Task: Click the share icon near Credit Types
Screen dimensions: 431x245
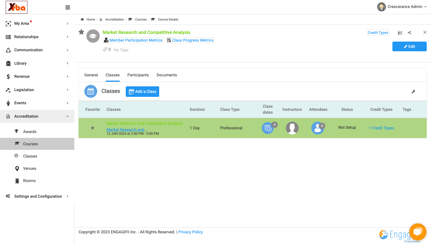Action: point(409,33)
